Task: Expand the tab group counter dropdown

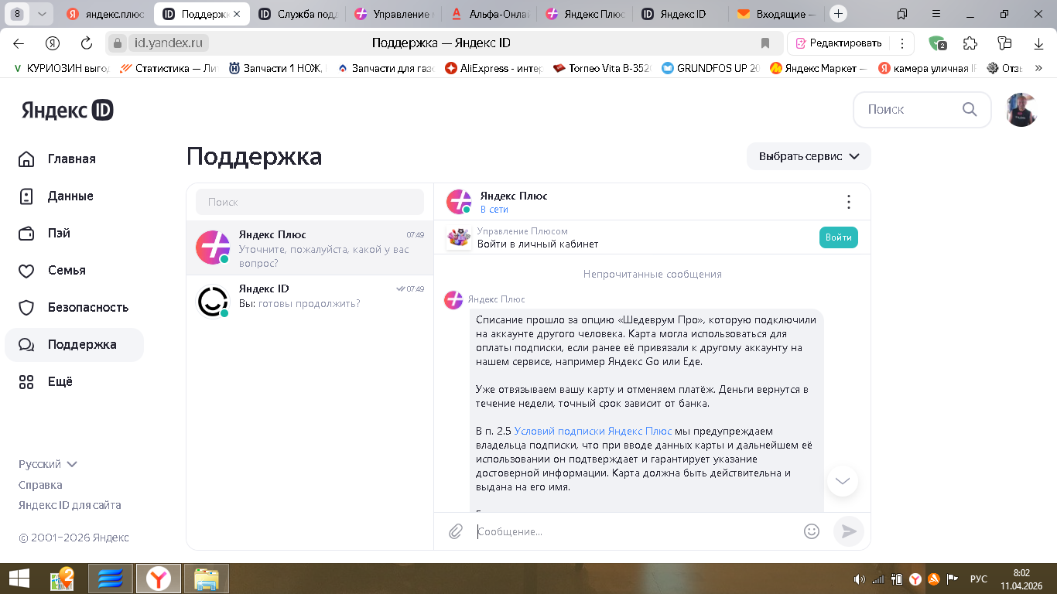Action: (42, 14)
